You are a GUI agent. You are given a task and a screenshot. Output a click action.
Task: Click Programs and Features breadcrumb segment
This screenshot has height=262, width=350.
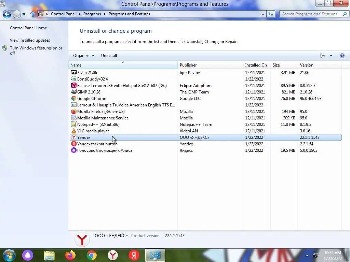[129, 14]
